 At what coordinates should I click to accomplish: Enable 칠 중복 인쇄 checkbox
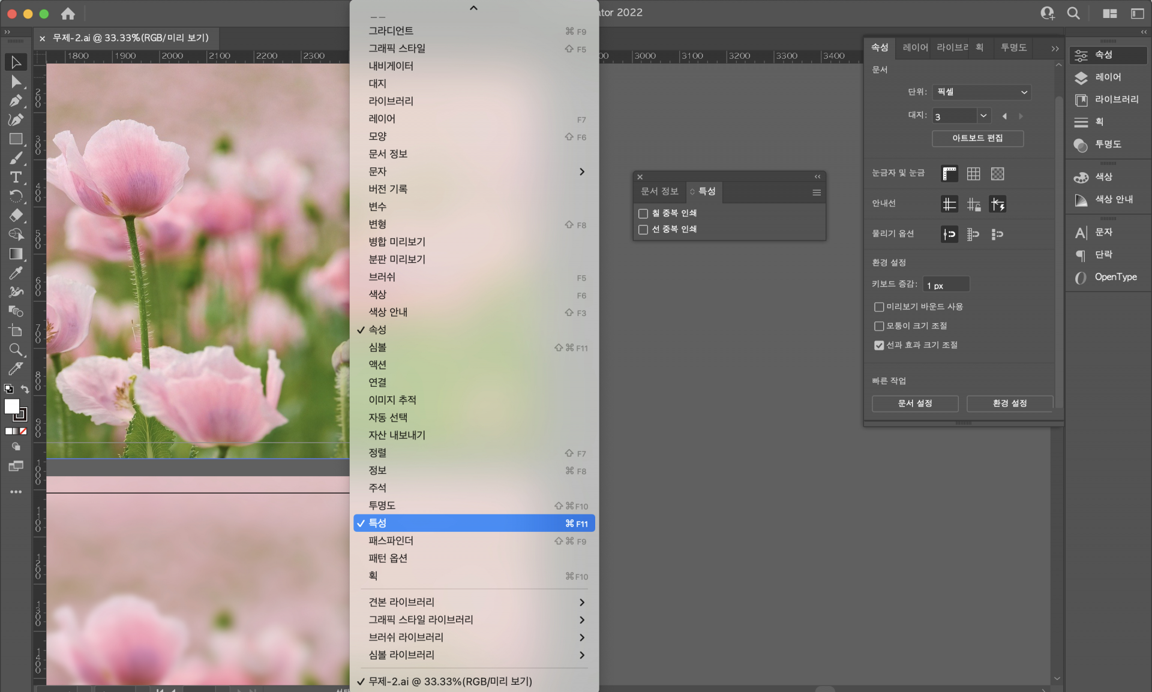[643, 213]
